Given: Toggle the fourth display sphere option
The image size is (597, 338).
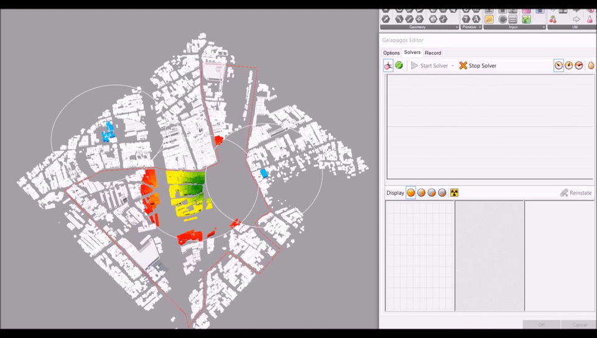Looking at the screenshot, I should [x=442, y=193].
